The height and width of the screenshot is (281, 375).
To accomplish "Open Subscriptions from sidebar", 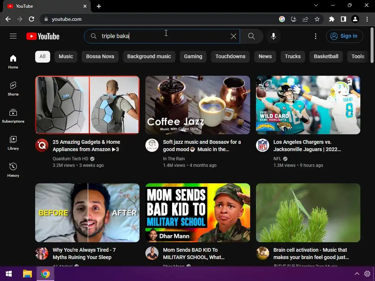I will pyautogui.click(x=13, y=116).
